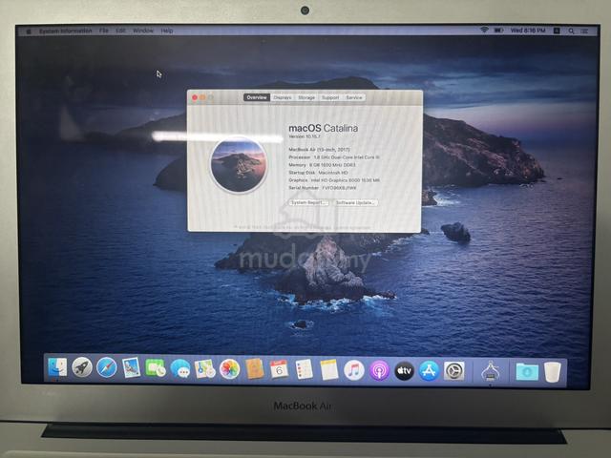This screenshot has width=611, height=458.
Task: Open Contacts book icon in dock
Action: (255, 369)
